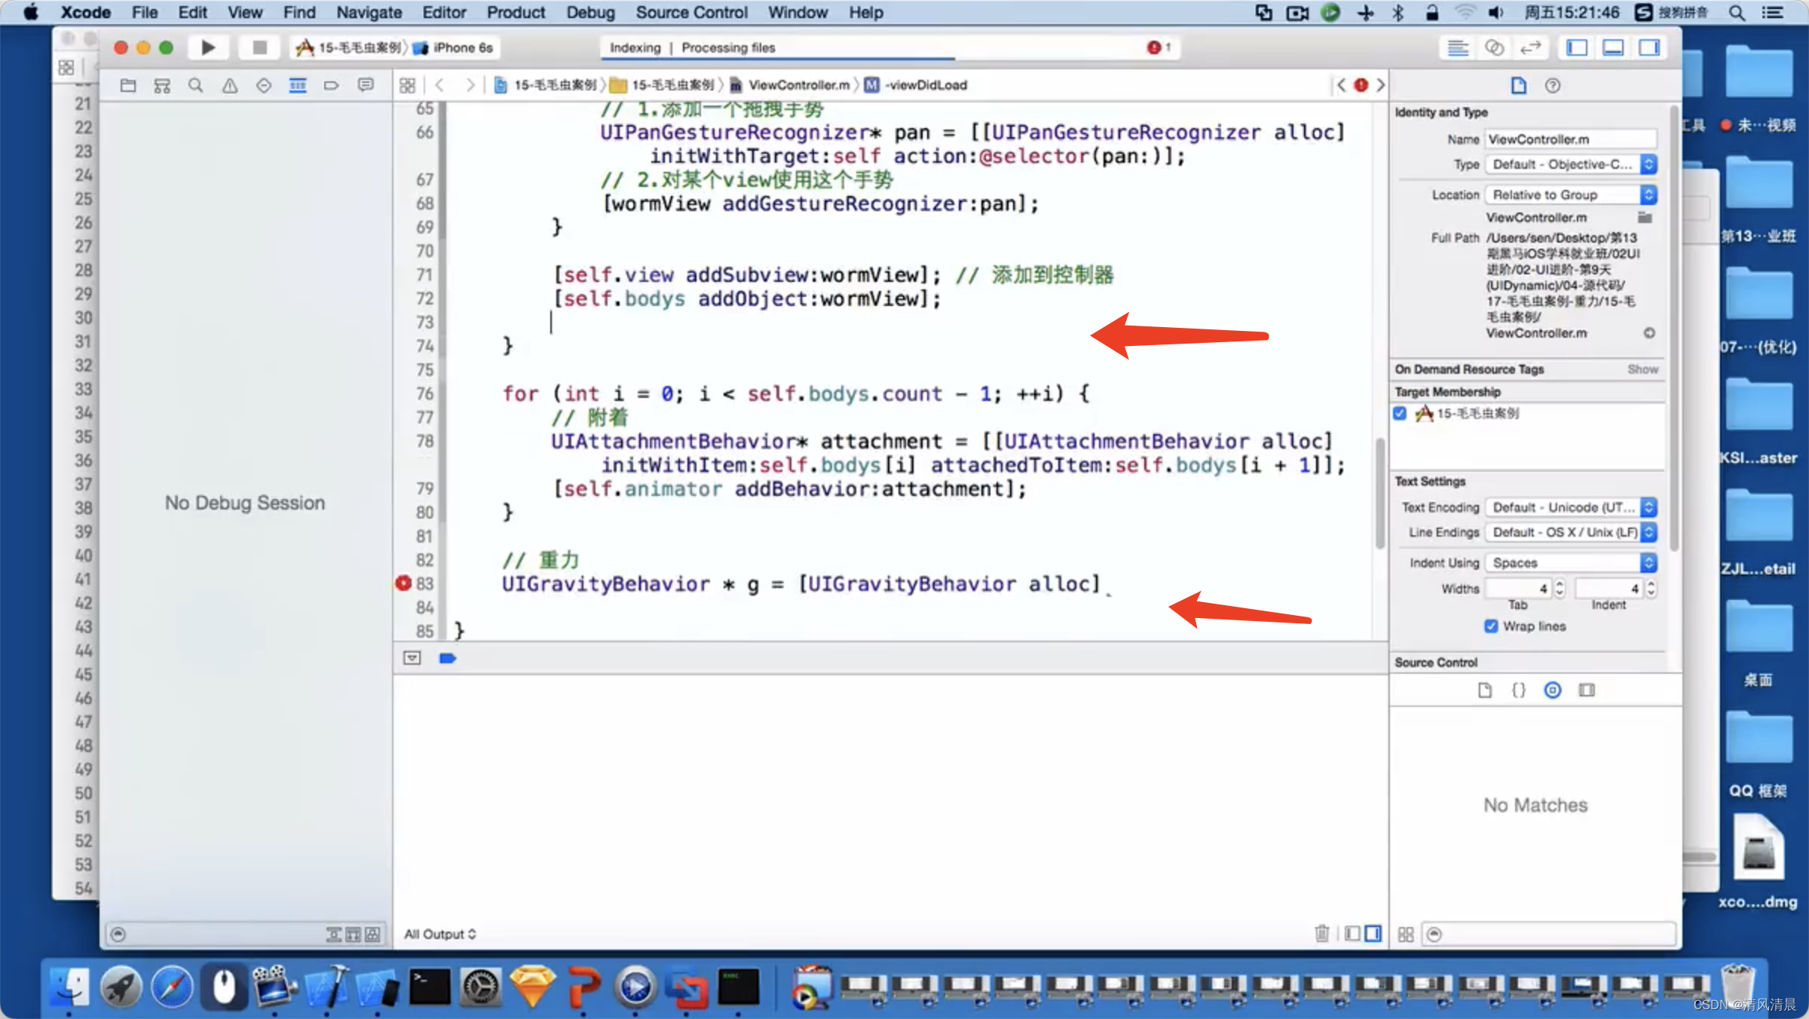This screenshot has height=1019, width=1809.
Task: Toggle the Target Membership checkbox for 15-毛毛虫案例
Action: tap(1401, 412)
